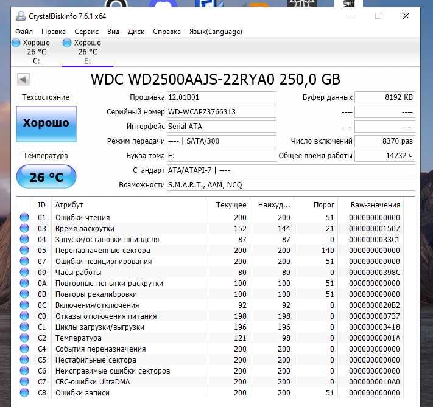Click status orb for 05 Переназначенные сектора

24,250
